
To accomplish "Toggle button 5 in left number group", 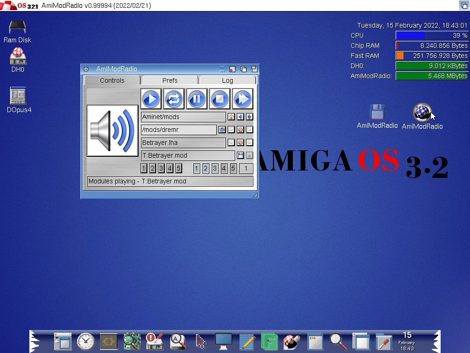I will (x=179, y=168).
